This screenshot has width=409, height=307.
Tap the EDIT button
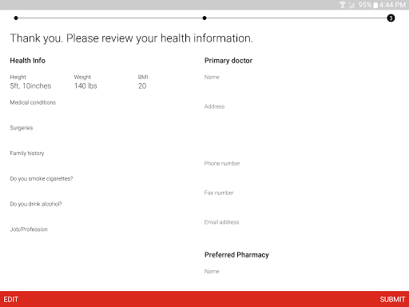tap(11, 299)
